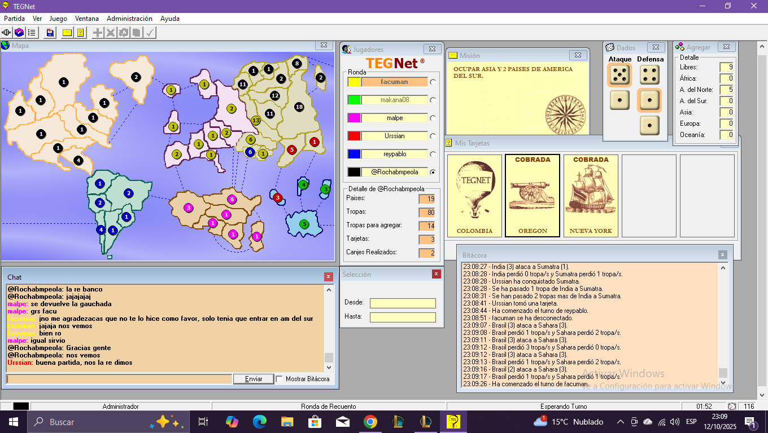Viewport: 768px width, 433px height.
Task: Click the Desde input field
Action: point(403,303)
